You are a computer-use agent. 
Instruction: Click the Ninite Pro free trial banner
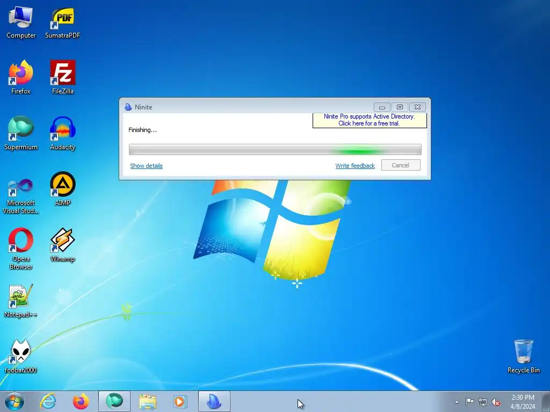pyautogui.click(x=370, y=120)
